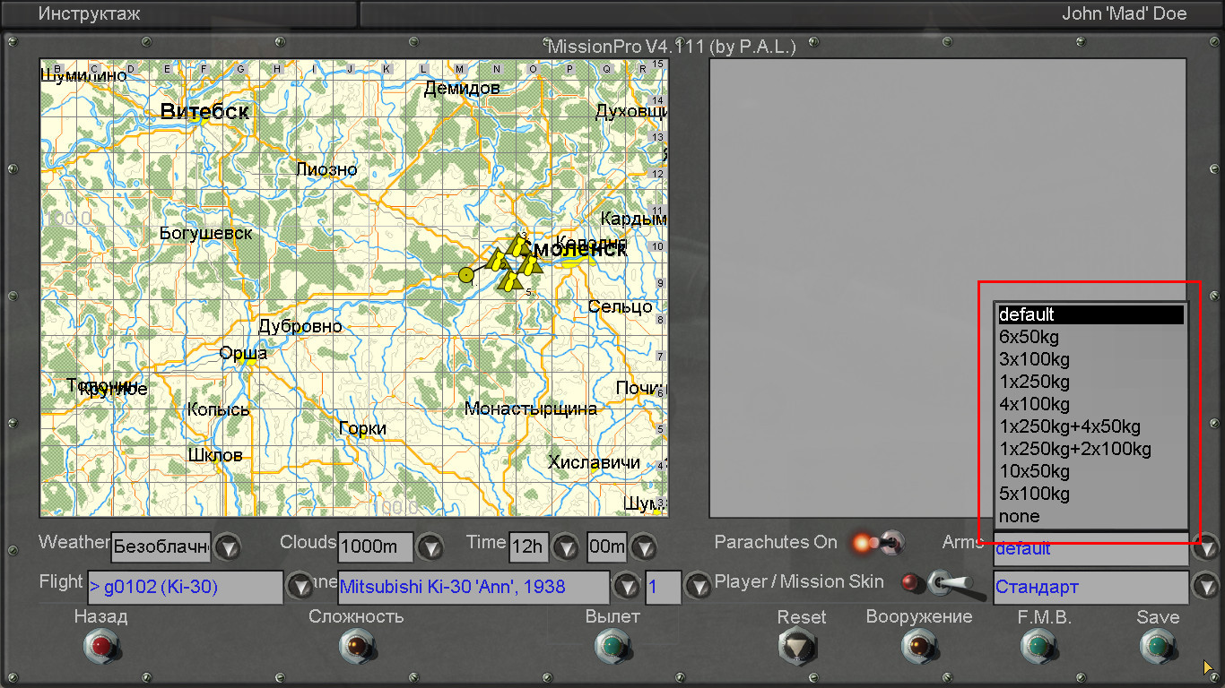Click Дубровно label on the map
Screen dimensions: 1225x688
(x=300, y=326)
